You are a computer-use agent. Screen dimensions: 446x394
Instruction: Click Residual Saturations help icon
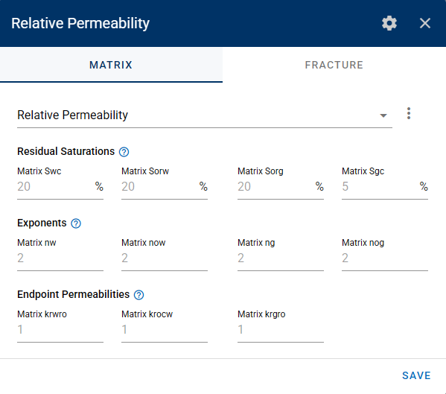coord(124,152)
